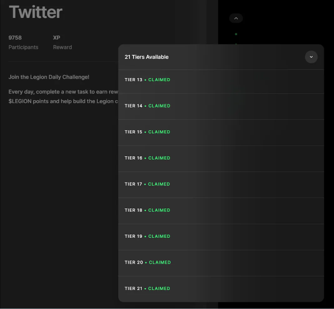Select the Tier 17 claimed row
This screenshot has height=309, width=334.
[221, 185]
